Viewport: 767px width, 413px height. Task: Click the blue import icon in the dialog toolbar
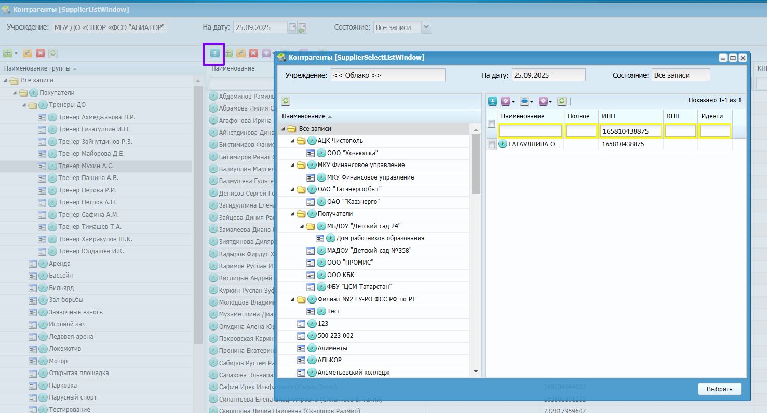[492, 101]
